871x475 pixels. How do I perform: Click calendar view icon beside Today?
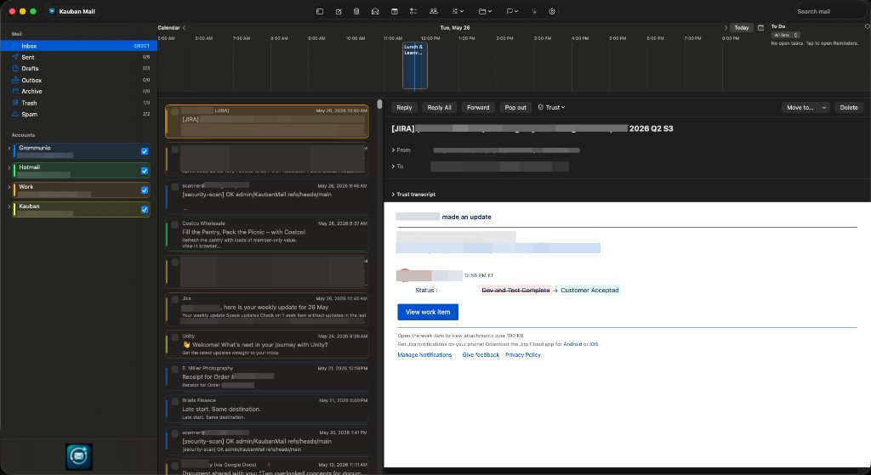point(761,28)
